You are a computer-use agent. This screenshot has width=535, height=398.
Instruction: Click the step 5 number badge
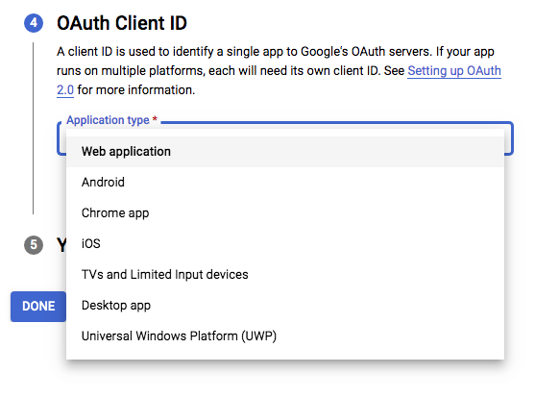[x=34, y=245]
